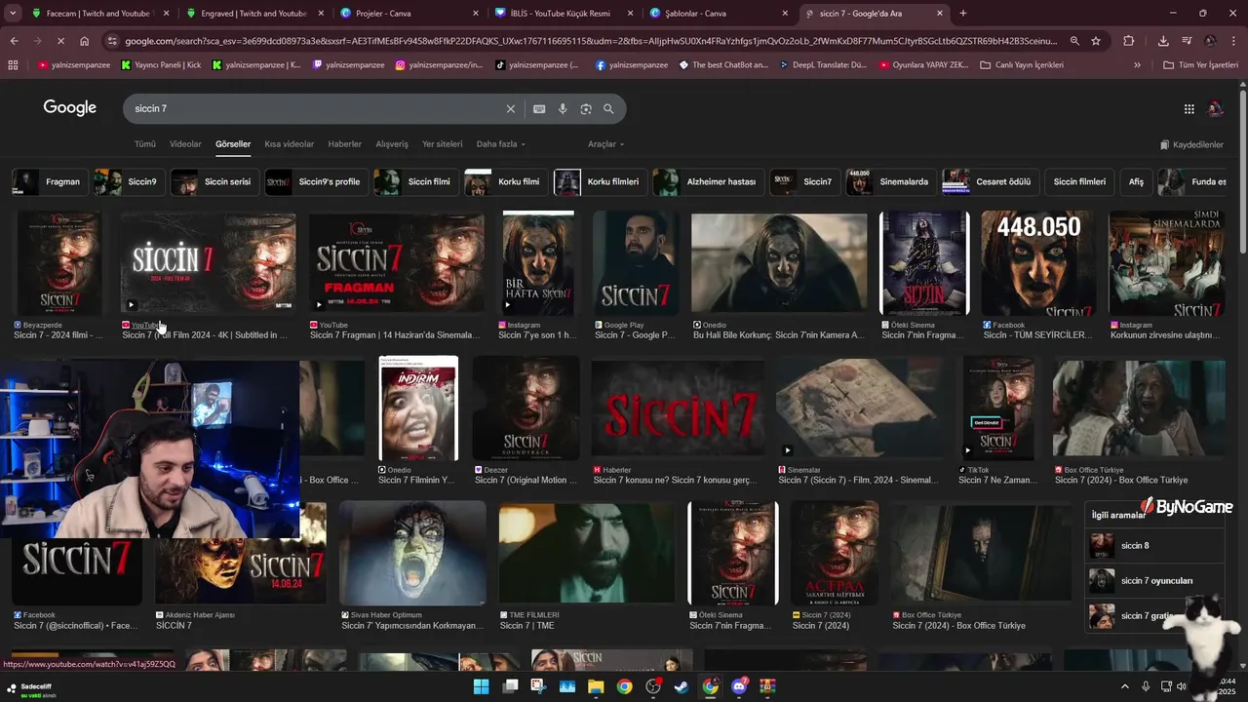
Task: Select related search 'siccin 7 oyuncuları'
Action: coord(1156,581)
